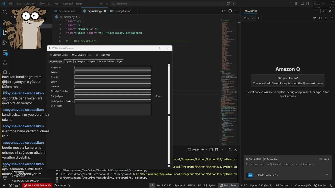The height and width of the screenshot is (188, 335).
Task: Switch to Beceriler & Diller tab
Action: 106,61
